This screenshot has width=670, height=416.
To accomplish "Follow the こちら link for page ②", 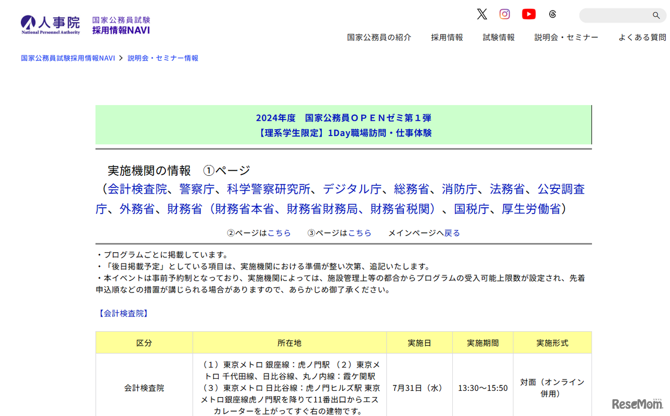I will point(279,233).
